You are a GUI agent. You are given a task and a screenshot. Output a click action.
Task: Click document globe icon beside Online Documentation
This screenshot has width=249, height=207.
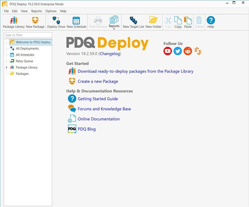coord(72,119)
